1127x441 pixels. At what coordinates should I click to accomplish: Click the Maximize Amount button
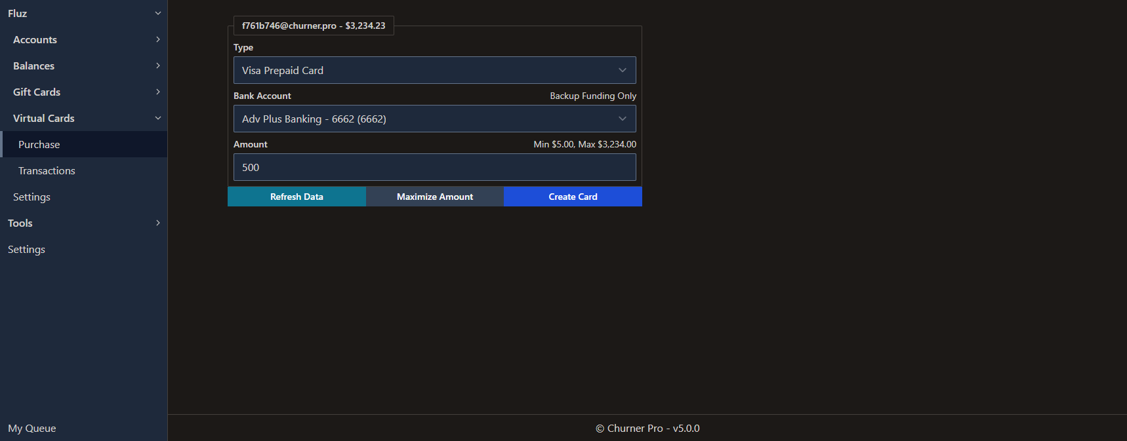(434, 197)
